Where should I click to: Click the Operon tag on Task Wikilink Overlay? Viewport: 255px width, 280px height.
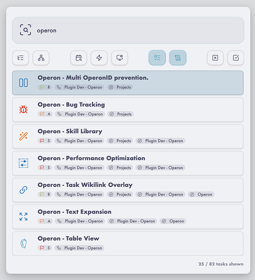(201, 194)
